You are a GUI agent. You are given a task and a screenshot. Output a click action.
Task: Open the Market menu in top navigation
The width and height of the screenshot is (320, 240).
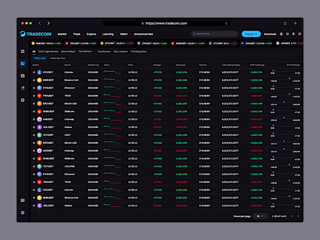pos(62,34)
